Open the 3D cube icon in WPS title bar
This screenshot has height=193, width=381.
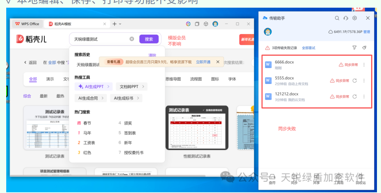coord(206,24)
